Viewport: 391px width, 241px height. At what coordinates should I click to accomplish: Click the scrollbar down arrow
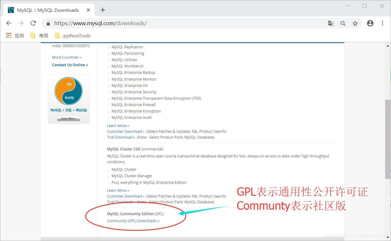[x=388, y=238]
